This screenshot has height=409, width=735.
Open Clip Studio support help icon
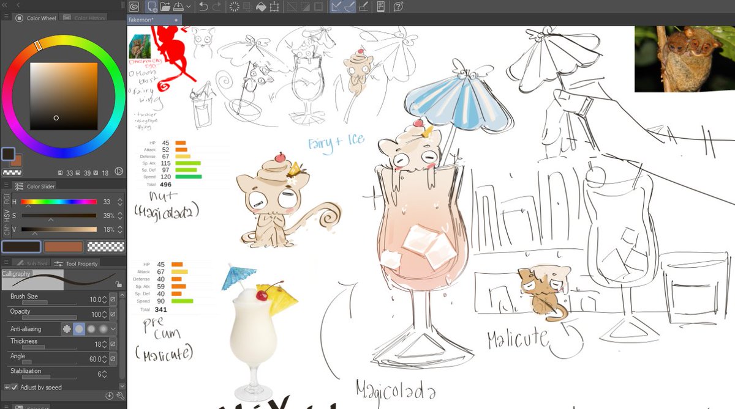coord(398,7)
